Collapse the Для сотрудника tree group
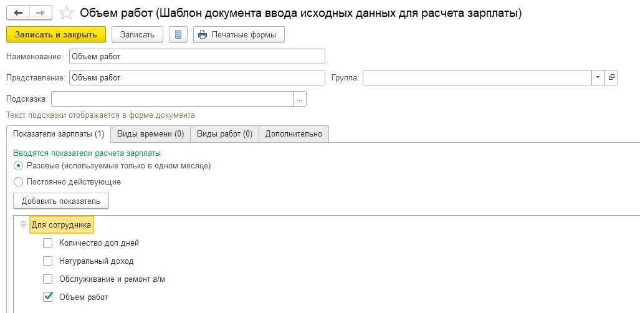Screen dimensions: 640x313 [x=23, y=224]
